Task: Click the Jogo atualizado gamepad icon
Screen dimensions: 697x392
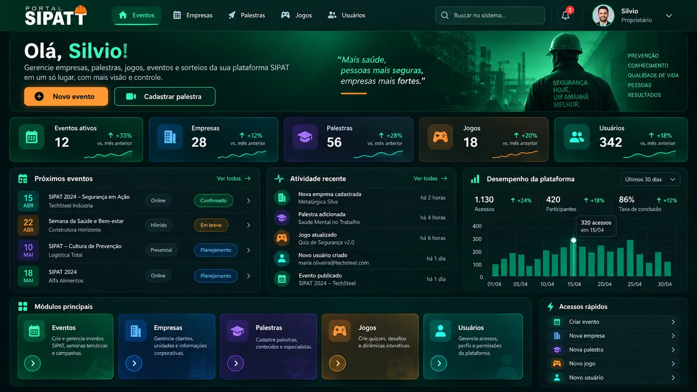Action: [282, 238]
